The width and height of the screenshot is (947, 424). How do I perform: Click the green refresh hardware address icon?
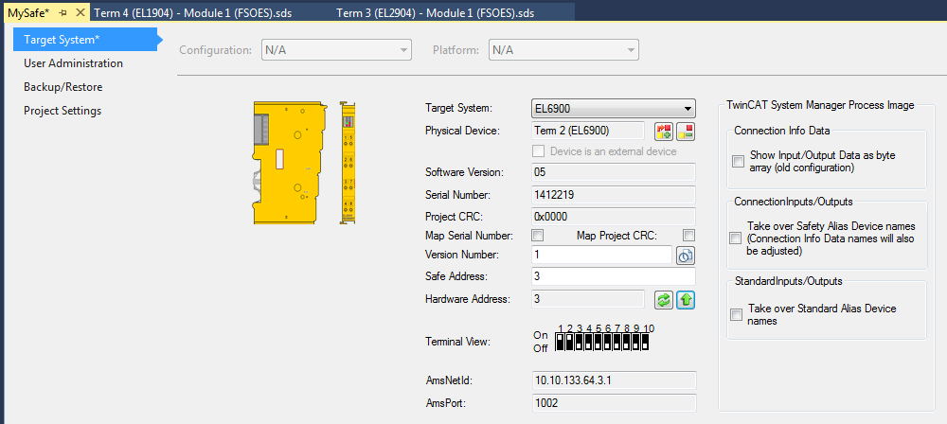tap(664, 299)
